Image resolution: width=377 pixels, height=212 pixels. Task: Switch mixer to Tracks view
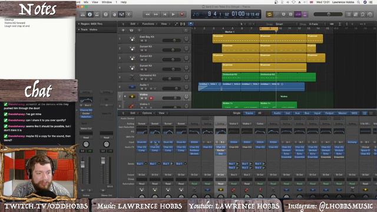(x=249, y=113)
